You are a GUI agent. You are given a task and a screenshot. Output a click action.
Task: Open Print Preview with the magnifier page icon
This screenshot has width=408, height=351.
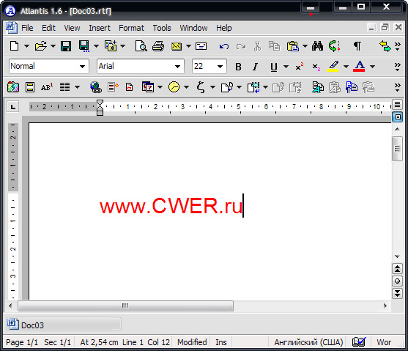[141, 46]
